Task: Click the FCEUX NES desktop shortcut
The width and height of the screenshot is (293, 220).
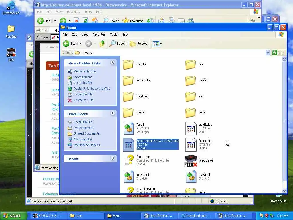Action: click(x=11, y=55)
